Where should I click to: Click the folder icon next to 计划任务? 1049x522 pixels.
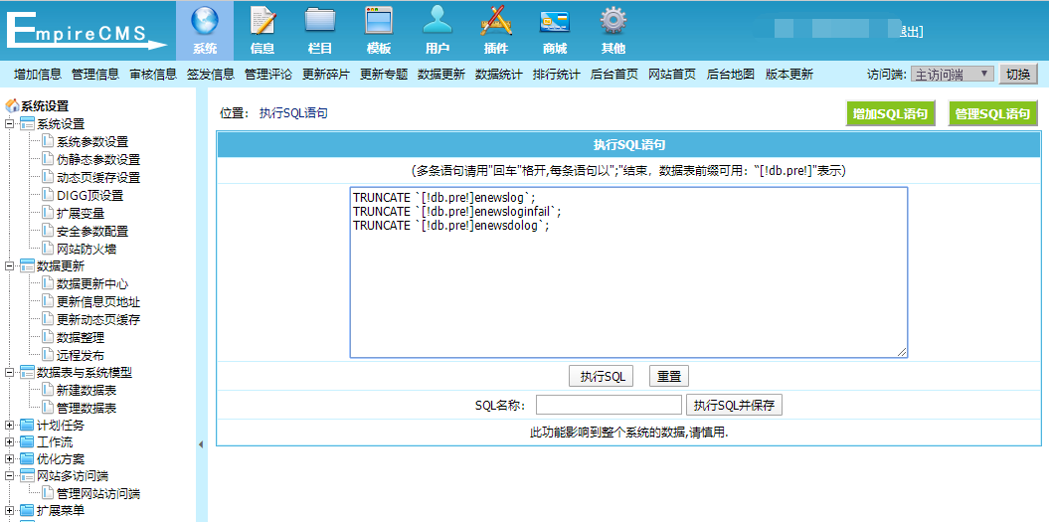27,425
